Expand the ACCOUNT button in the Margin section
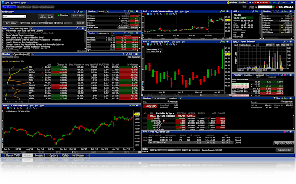The image size is (296, 184). pos(286,102)
